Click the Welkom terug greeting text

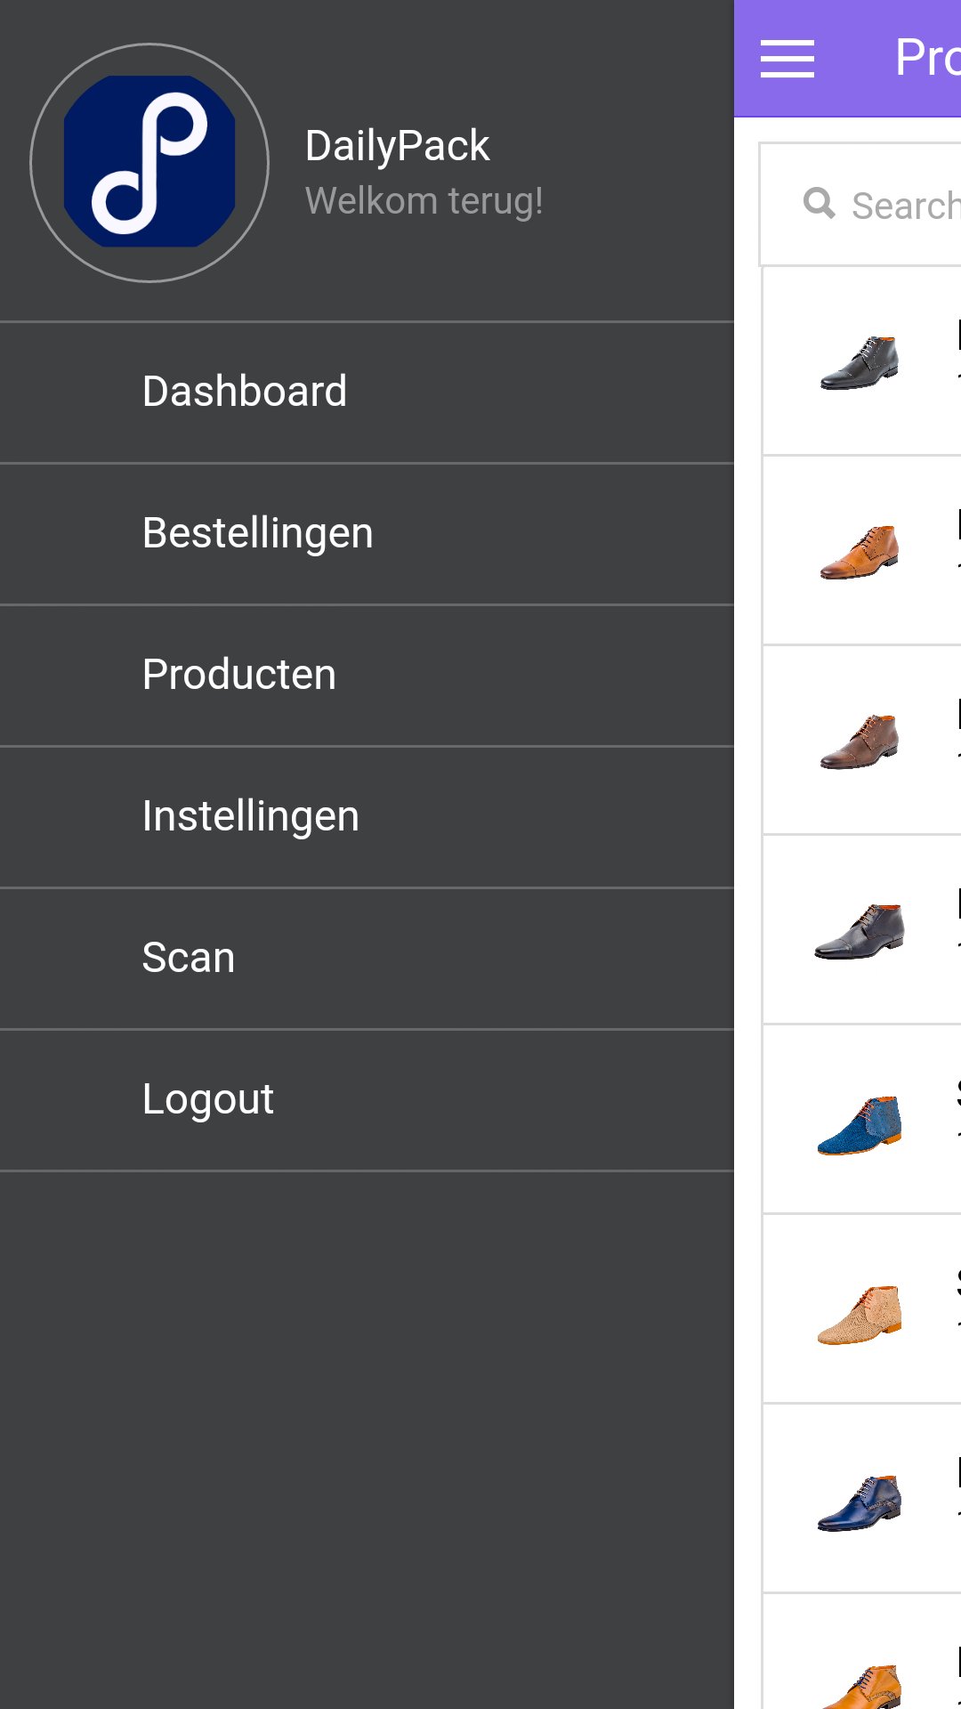click(x=425, y=199)
